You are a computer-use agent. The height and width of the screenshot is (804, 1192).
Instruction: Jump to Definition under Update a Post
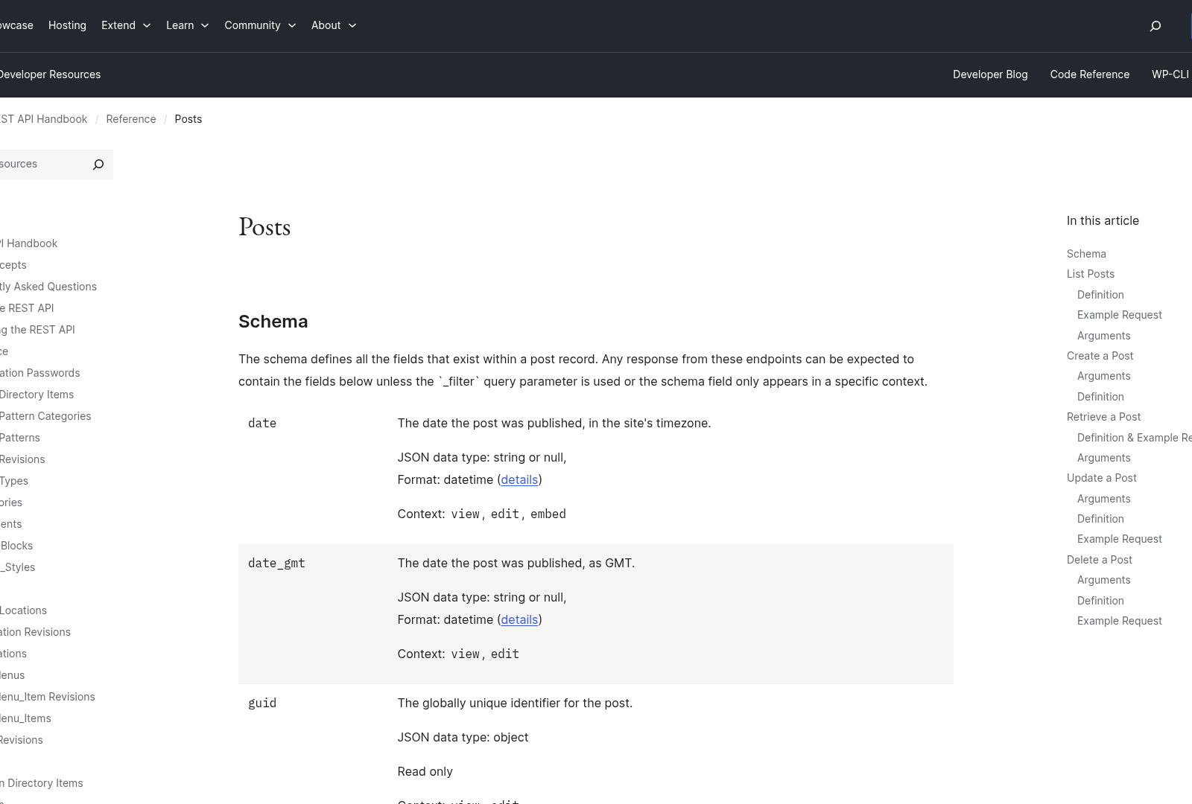(1100, 519)
